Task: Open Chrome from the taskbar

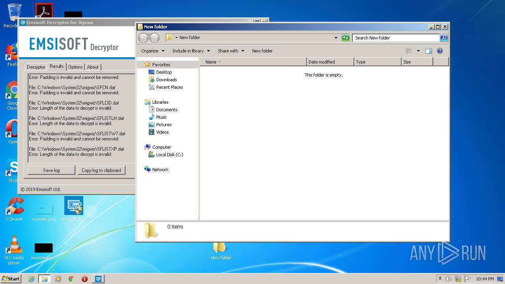Action: pos(71,279)
